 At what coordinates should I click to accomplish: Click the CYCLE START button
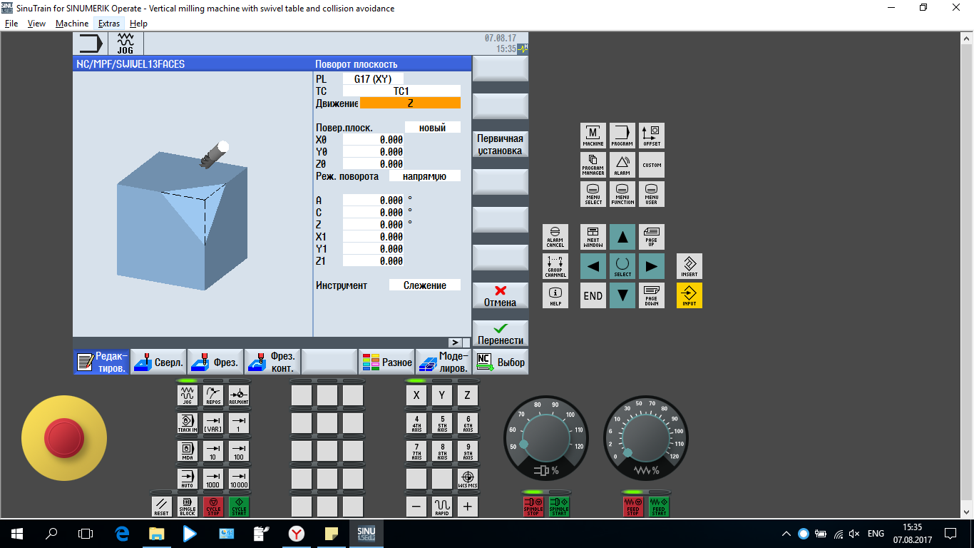coord(239,507)
